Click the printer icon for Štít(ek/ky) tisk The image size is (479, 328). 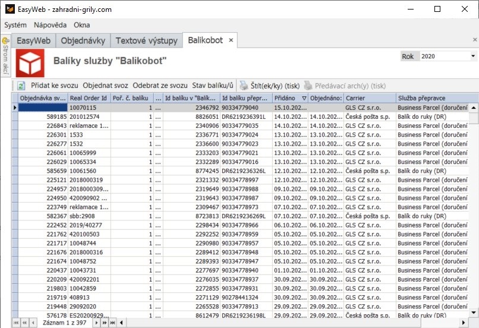pyautogui.click(x=244, y=86)
